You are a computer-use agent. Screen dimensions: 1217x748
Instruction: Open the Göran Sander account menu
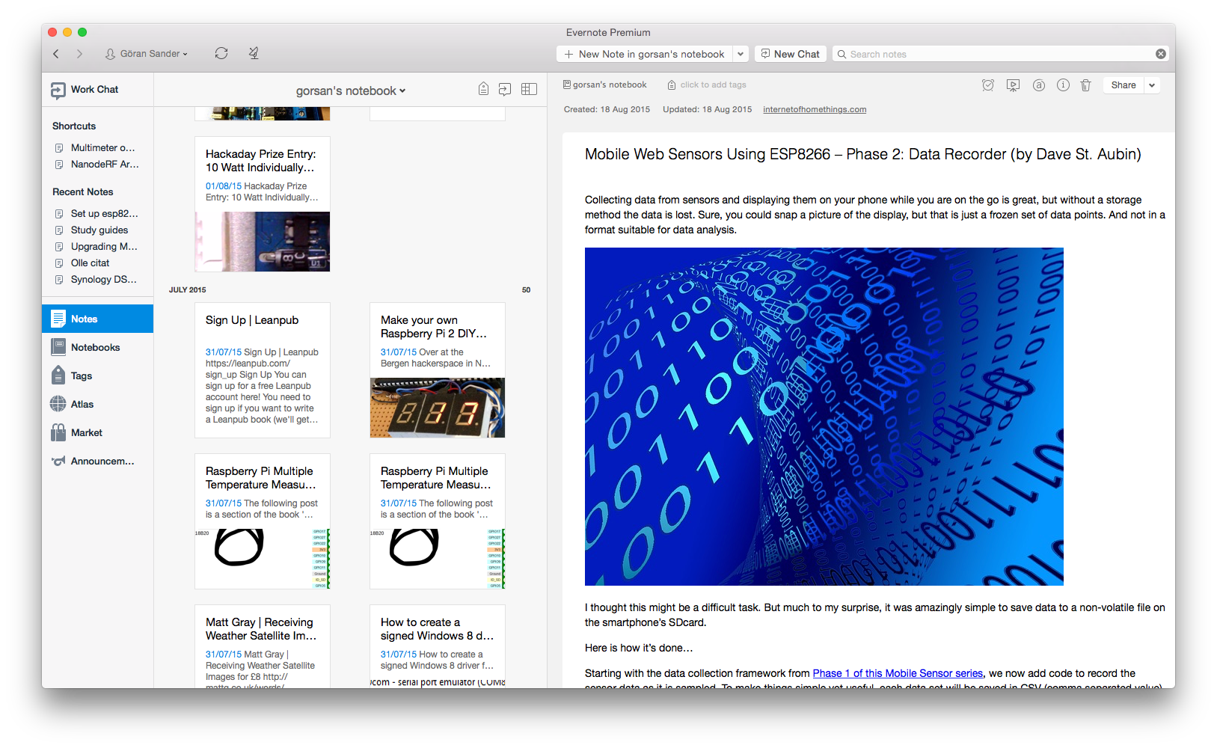[147, 54]
